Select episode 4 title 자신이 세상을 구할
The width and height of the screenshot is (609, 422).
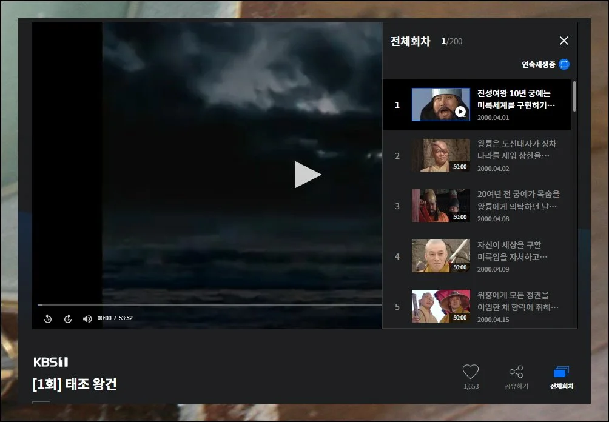[x=512, y=250]
